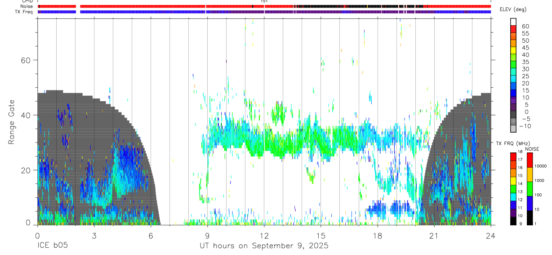The width and height of the screenshot is (552, 255).
Task: Click the "UT hours on September 9, 2025" label
Action: tap(264, 246)
